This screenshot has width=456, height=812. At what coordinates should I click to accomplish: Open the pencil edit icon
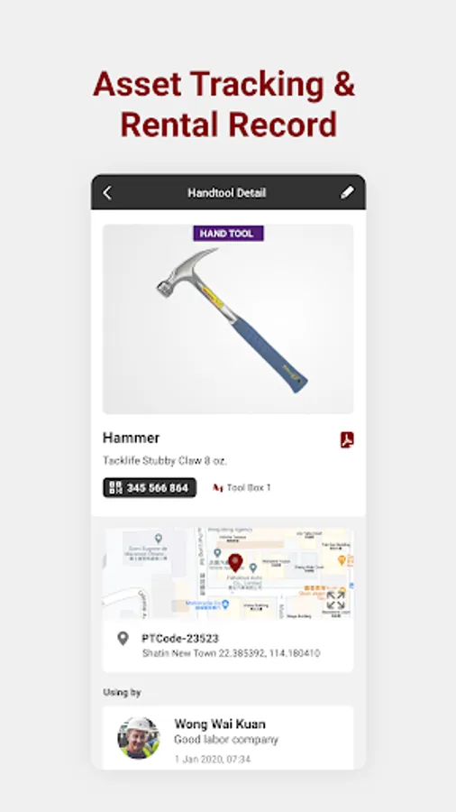click(x=347, y=193)
